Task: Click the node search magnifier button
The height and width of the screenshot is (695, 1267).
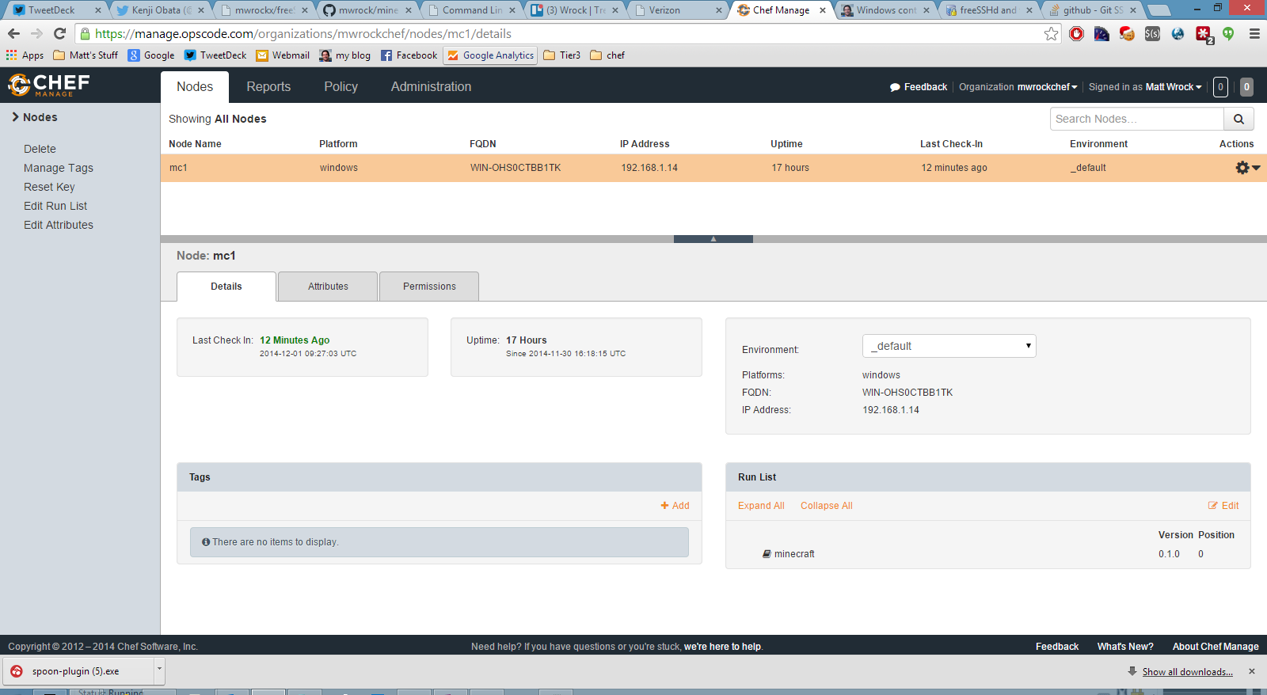Action: [x=1238, y=119]
